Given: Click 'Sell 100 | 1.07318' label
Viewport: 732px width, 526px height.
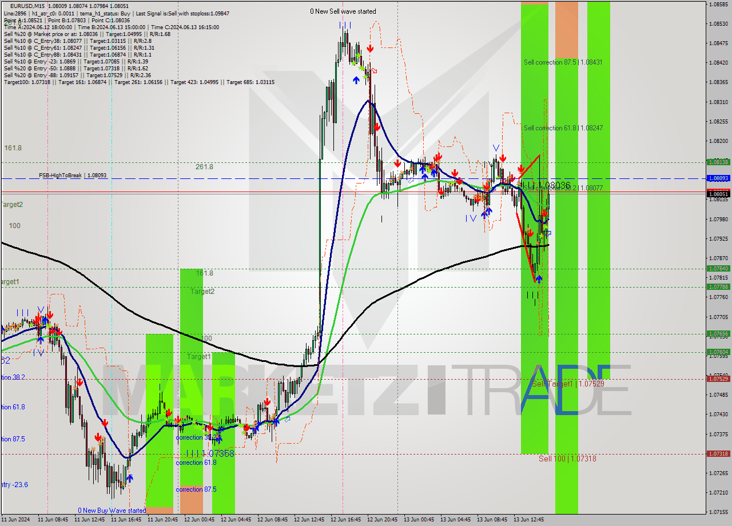Looking at the screenshot, I should click(567, 459).
